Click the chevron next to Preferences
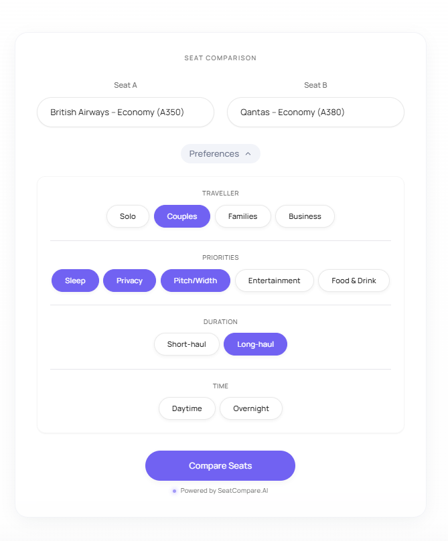This screenshot has width=448, height=541. (x=249, y=153)
